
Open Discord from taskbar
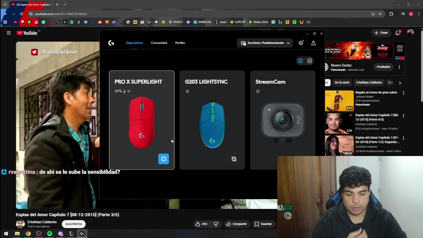click(x=60, y=234)
